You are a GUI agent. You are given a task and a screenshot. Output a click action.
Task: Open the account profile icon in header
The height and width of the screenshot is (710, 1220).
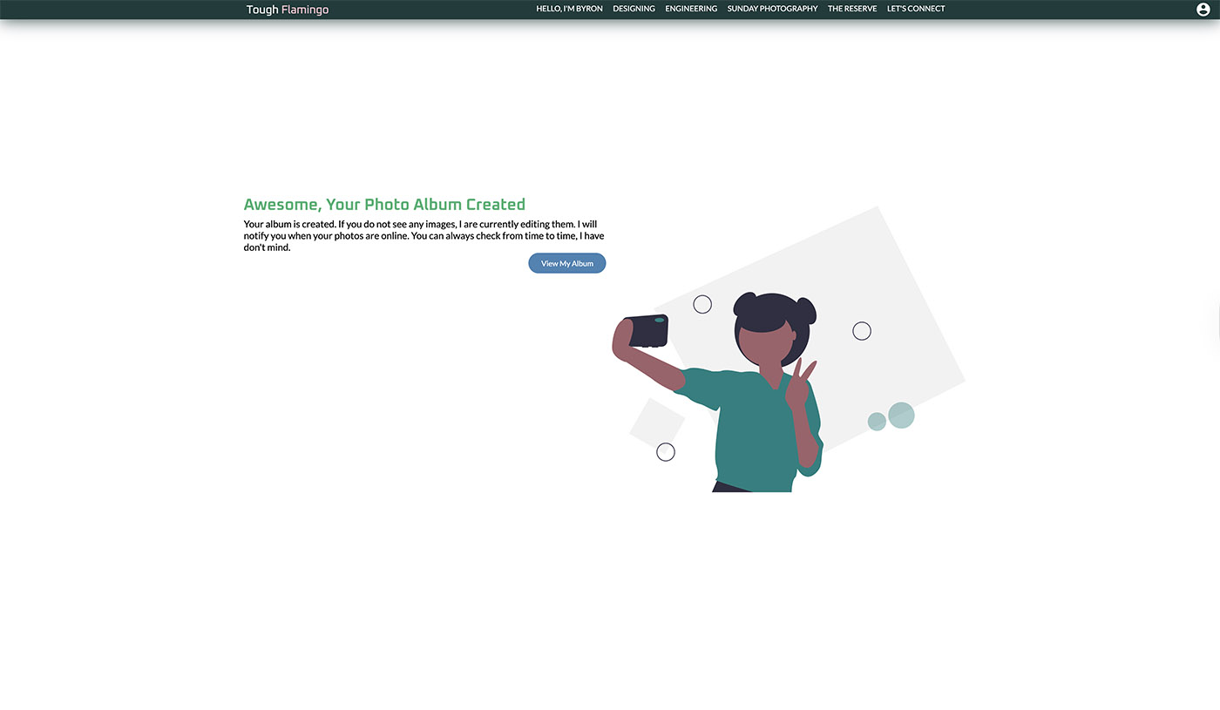click(1203, 10)
